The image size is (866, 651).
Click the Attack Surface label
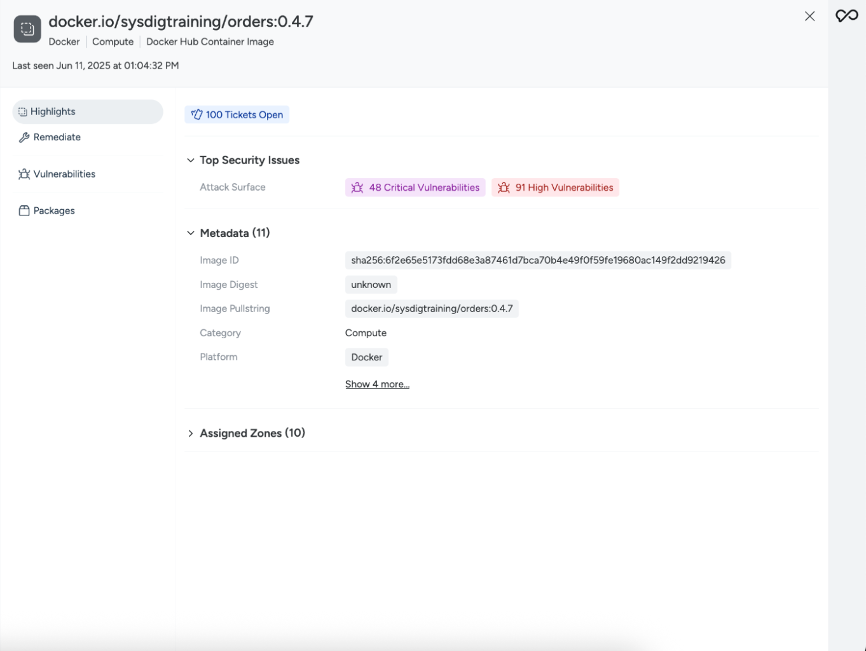click(x=233, y=188)
